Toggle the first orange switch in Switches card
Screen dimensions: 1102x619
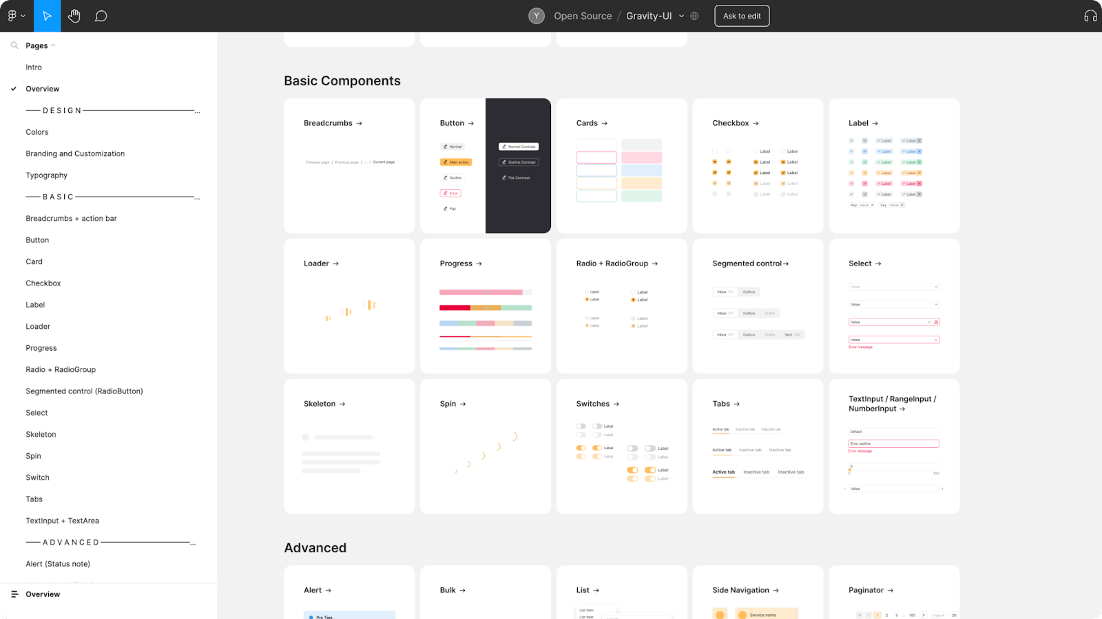pyautogui.click(x=581, y=448)
